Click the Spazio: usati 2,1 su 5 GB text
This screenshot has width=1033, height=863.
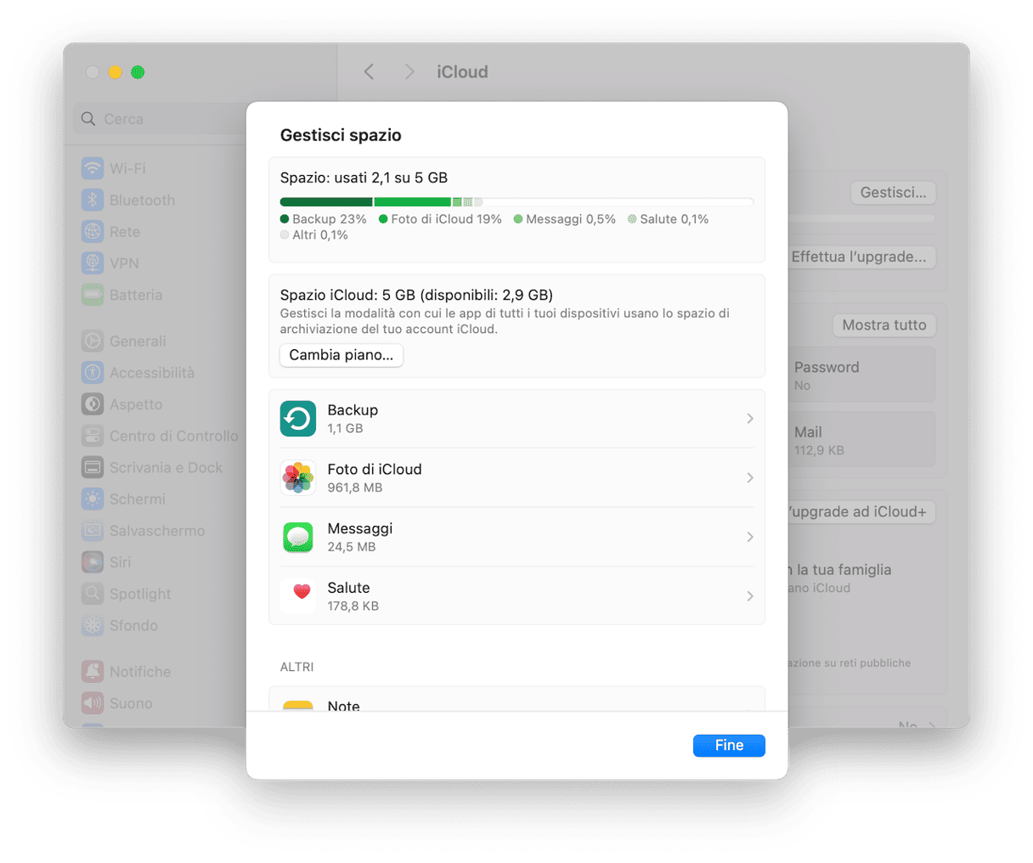click(364, 178)
